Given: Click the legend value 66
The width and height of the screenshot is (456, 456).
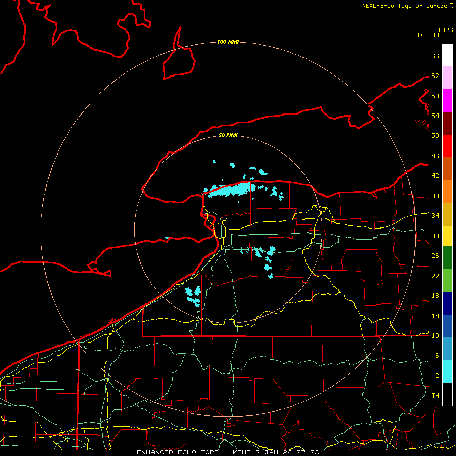Looking at the screenshot, I should [435, 56].
